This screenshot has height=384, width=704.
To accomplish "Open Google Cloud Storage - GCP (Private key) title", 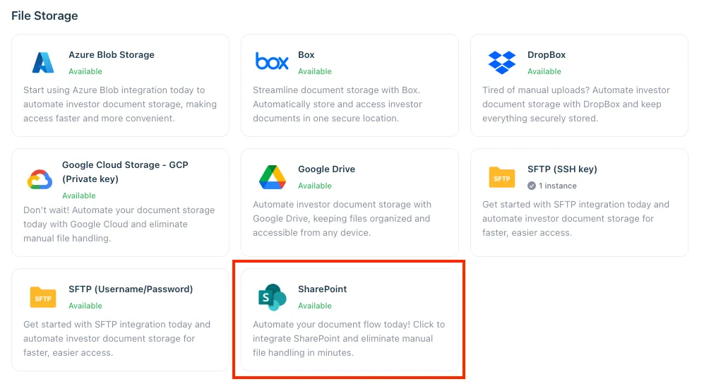I will [x=125, y=172].
